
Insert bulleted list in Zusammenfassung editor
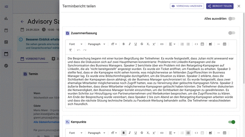tap(188, 44)
